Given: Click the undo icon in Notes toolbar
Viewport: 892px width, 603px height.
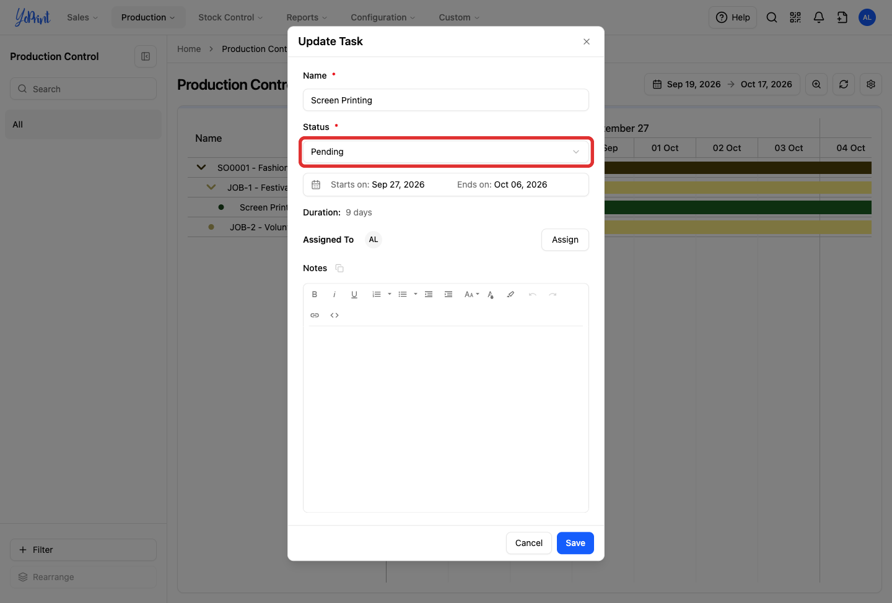Looking at the screenshot, I should [533, 295].
